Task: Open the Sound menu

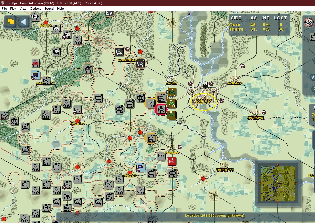Action: coord(49,9)
